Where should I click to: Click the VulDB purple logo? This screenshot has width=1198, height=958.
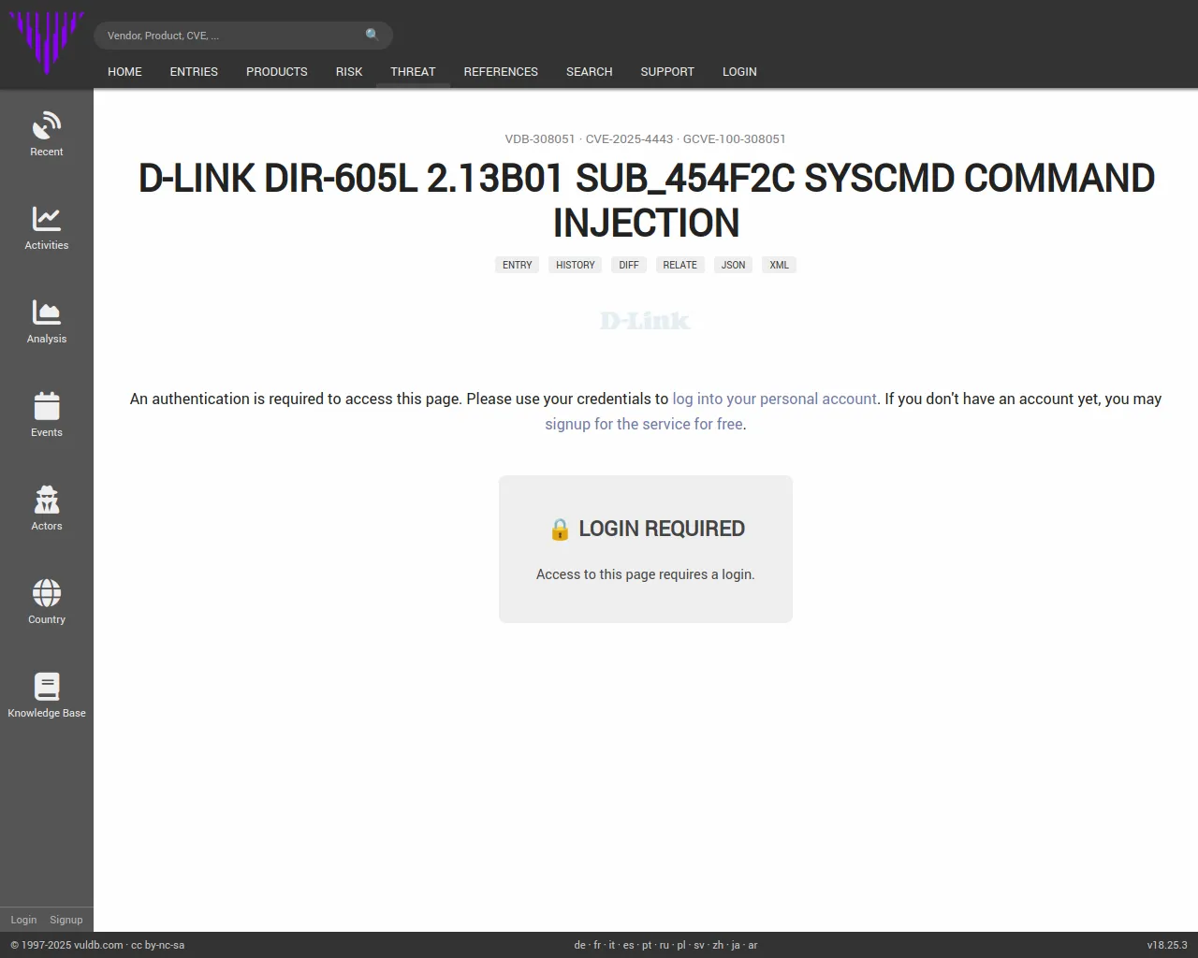coord(47,42)
